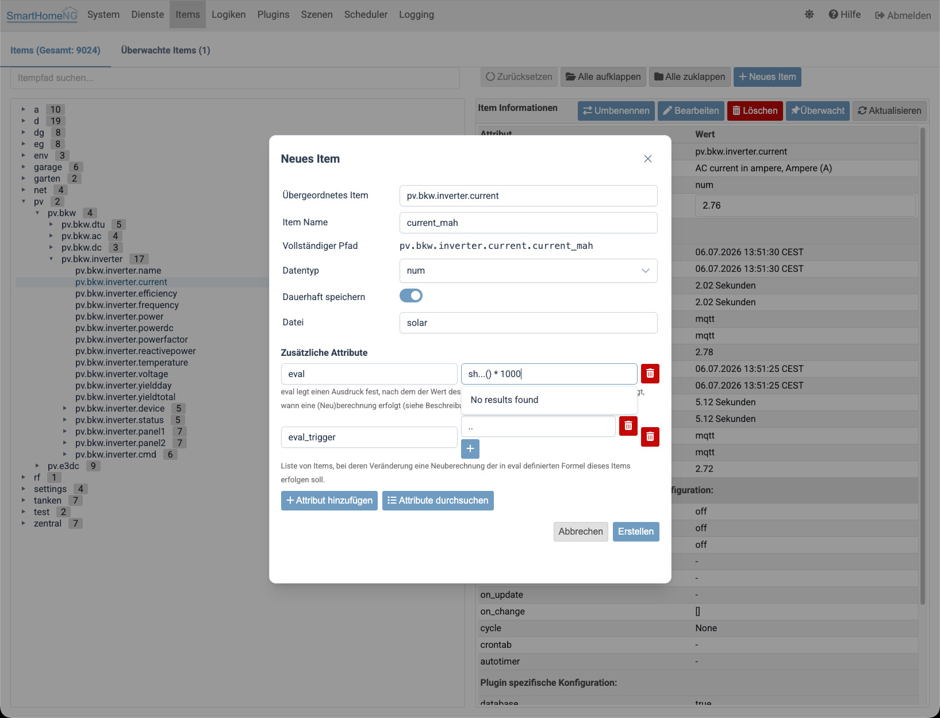Click Abmelden to log out
940x718 pixels.
point(903,16)
